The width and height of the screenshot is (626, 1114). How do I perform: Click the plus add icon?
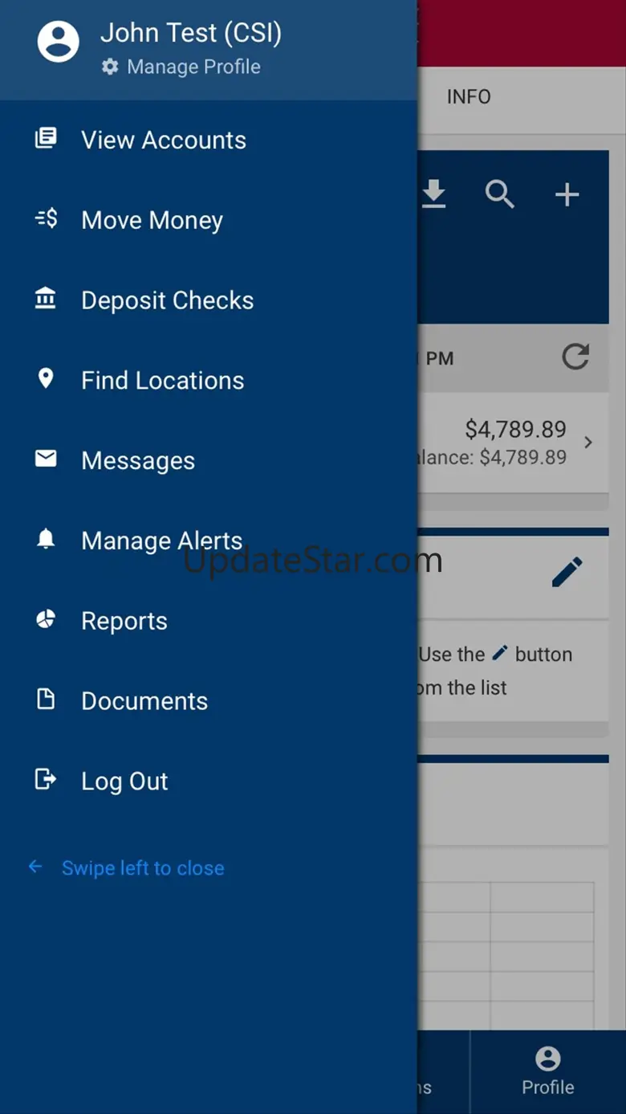click(567, 194)
